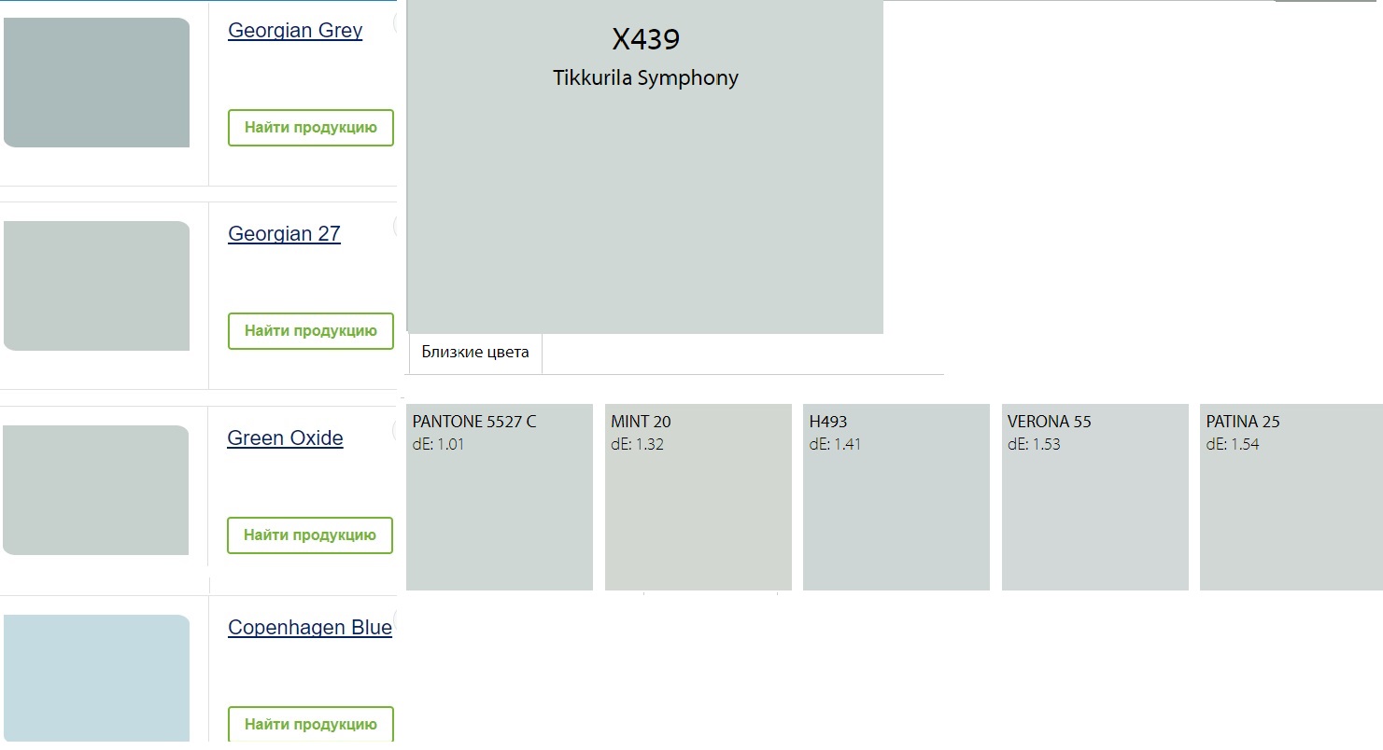Click the dE: 1.01 value text

(438, 445)
